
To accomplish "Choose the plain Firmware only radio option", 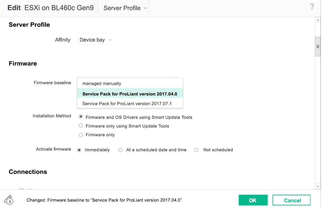I will (x=81, y=135).
